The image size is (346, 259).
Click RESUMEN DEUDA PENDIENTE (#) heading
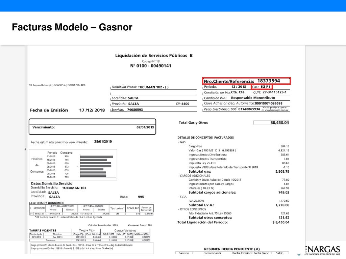[232, 249]
